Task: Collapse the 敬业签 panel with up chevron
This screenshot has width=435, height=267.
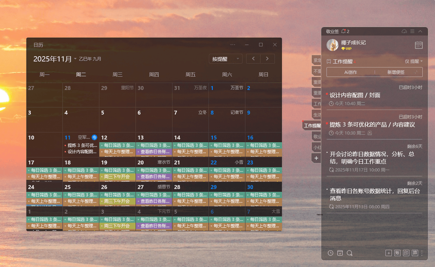Action: pos(420,32)
